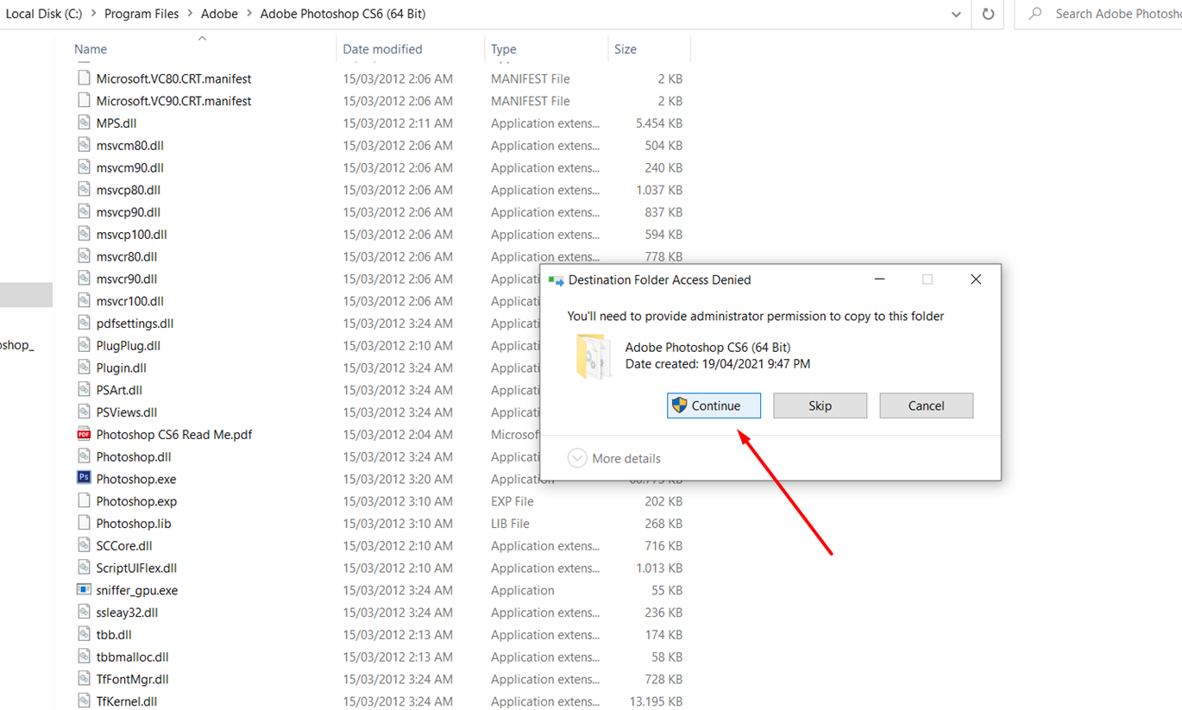Click the TfKernel.dll file icon
This screenshot has width=1182, height=710.
point(84,701)
